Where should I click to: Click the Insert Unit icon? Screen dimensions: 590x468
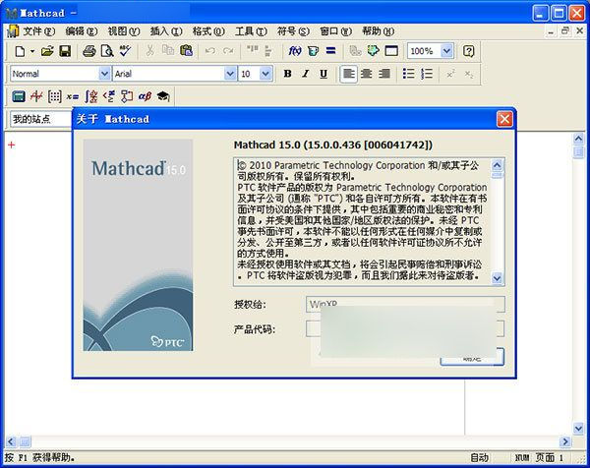313,51
